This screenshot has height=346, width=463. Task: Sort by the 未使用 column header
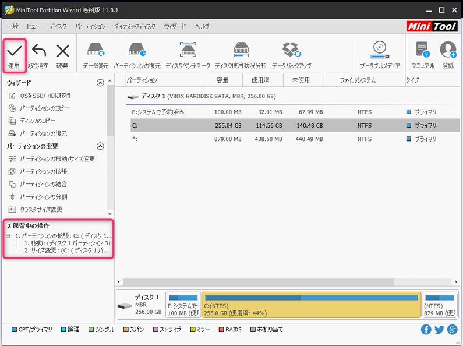(x=303, y=80)
